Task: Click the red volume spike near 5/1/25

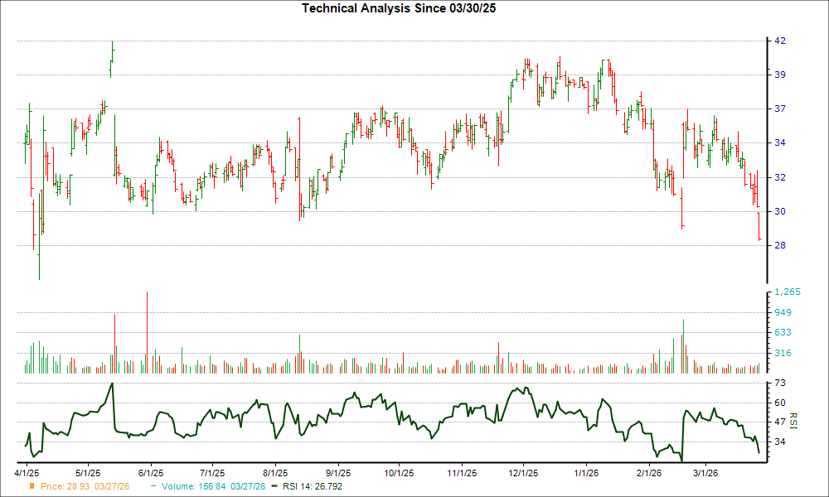Action: point(115,340)
